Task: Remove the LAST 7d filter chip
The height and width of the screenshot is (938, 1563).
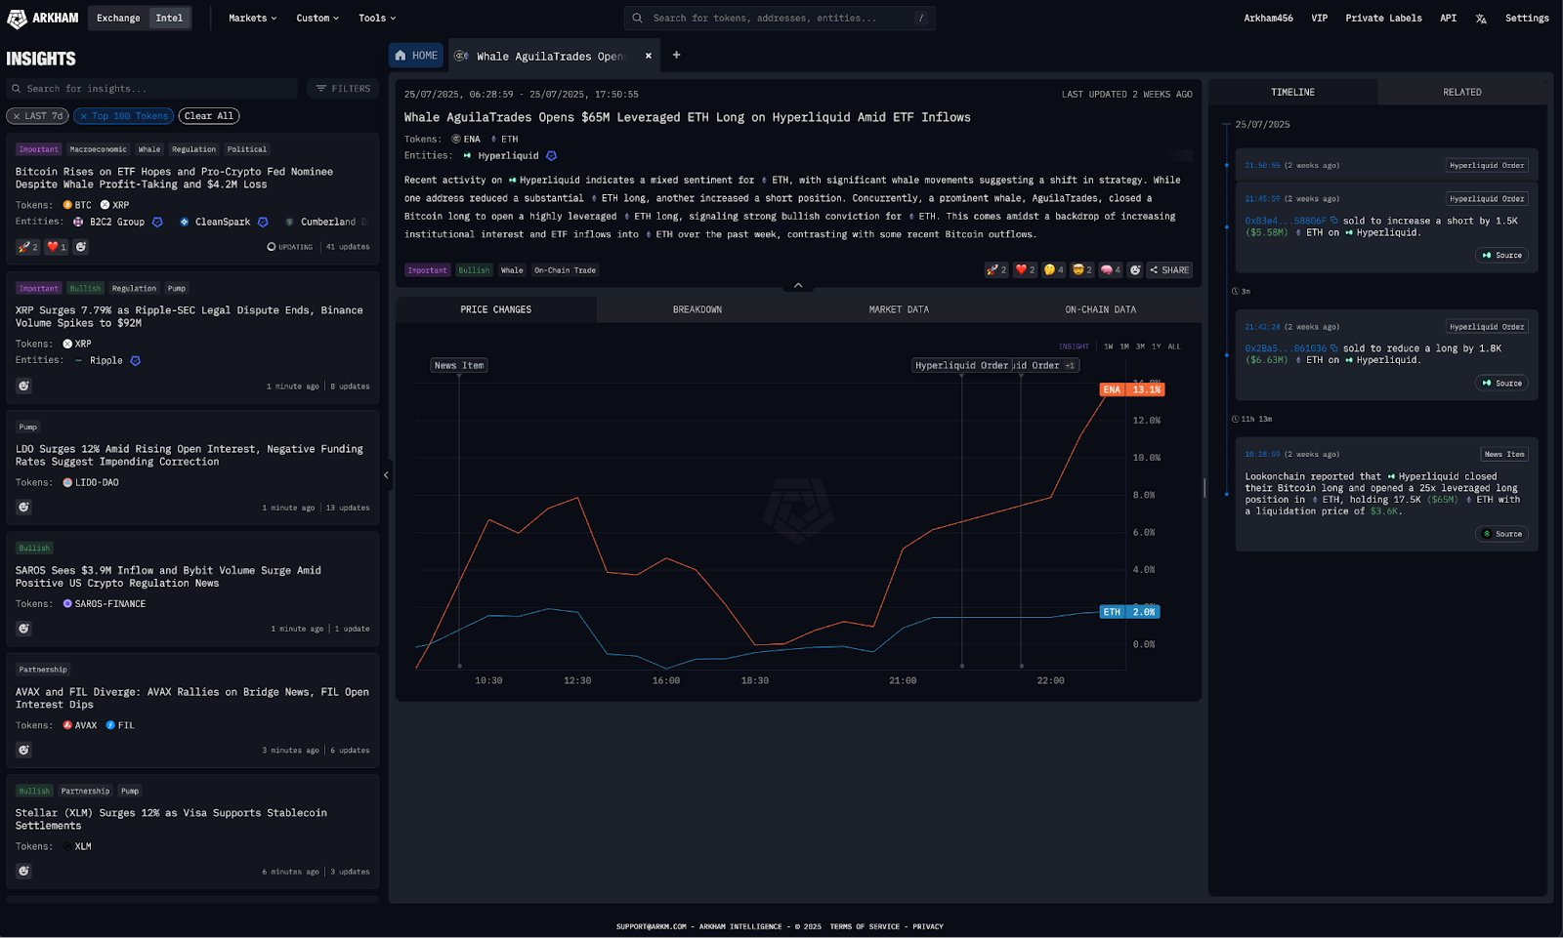Action: click(x=17, y=116)
